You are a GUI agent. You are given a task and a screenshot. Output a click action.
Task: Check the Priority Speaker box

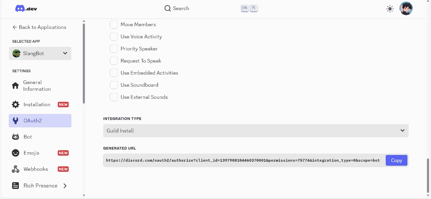pos(114,49)
